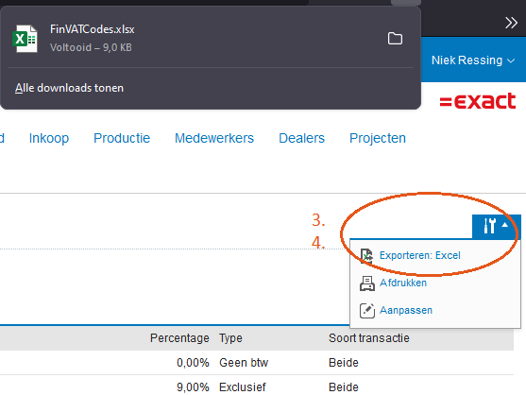Select Afdrukken in the tools menu
This screenshot has width=526, height=395.
click(403, 283)
